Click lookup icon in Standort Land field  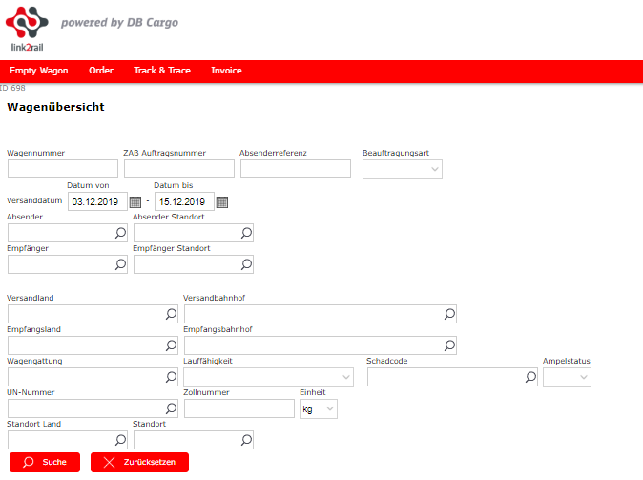coord(120,440)
